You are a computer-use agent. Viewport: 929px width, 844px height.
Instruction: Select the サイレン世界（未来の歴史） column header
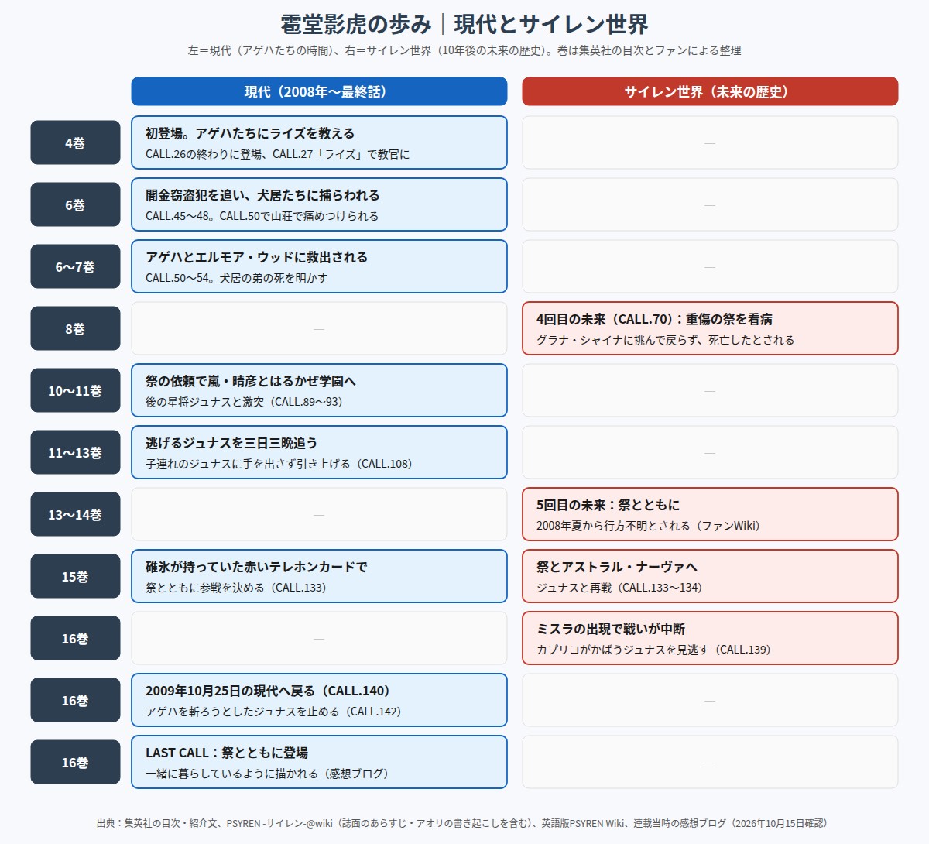(x=710, y=91)
